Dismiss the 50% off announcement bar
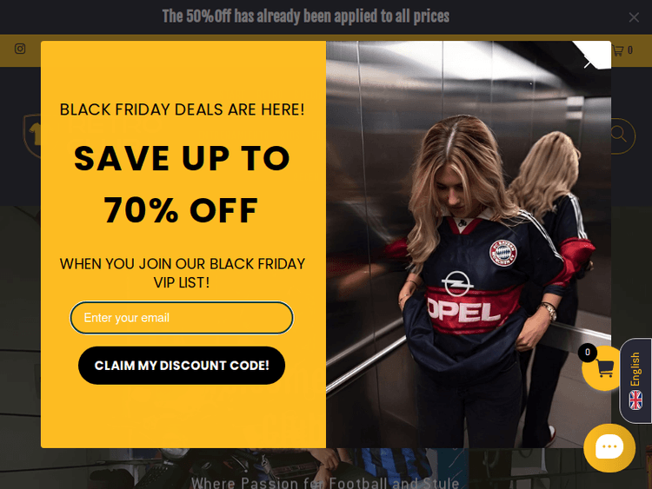The width and height of the screenshot is (652, 489). 634,17
